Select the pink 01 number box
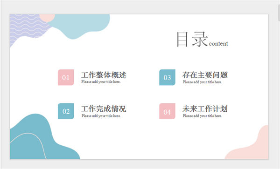The height and width of the screenshot is (169, 280). coord(66,77)
